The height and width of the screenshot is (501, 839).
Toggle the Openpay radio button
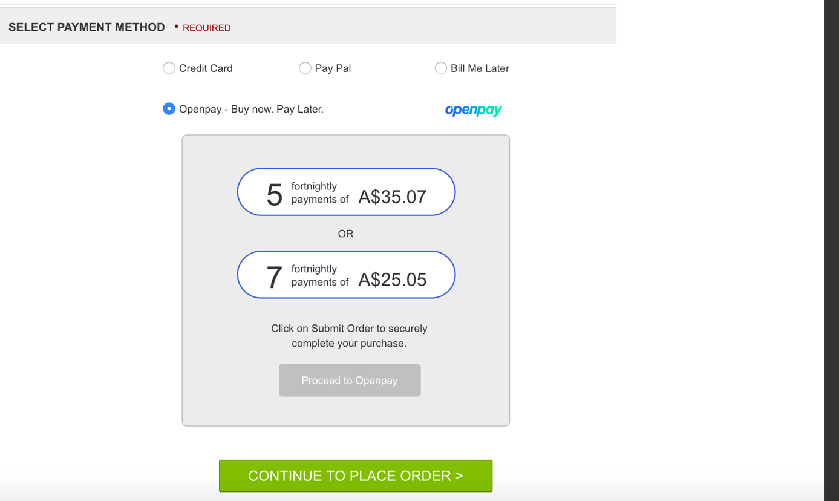(169, 109)
